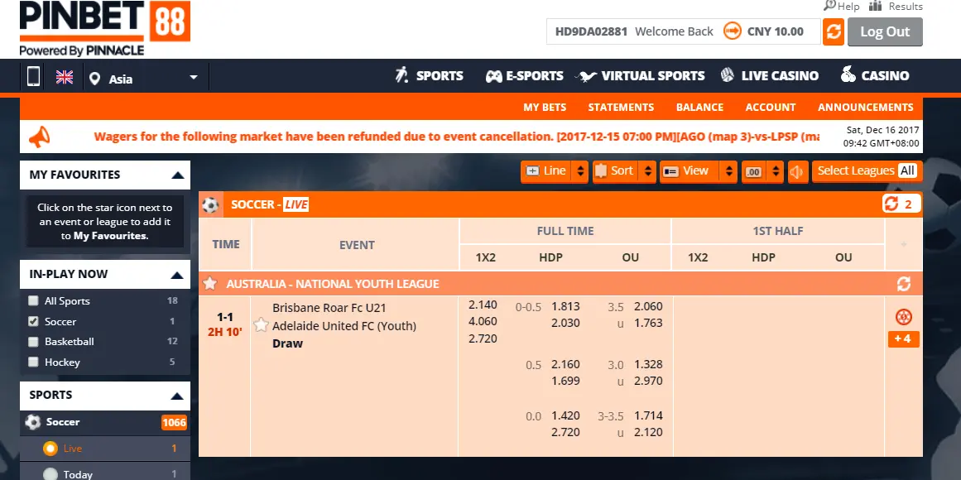Collapse the My Favourites panel
The height and width of the screenshot is (480, 961).
pyautogui.click(x=177, y=175)
